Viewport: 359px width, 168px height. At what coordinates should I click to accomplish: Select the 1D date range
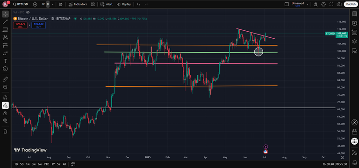pos(16,164)
